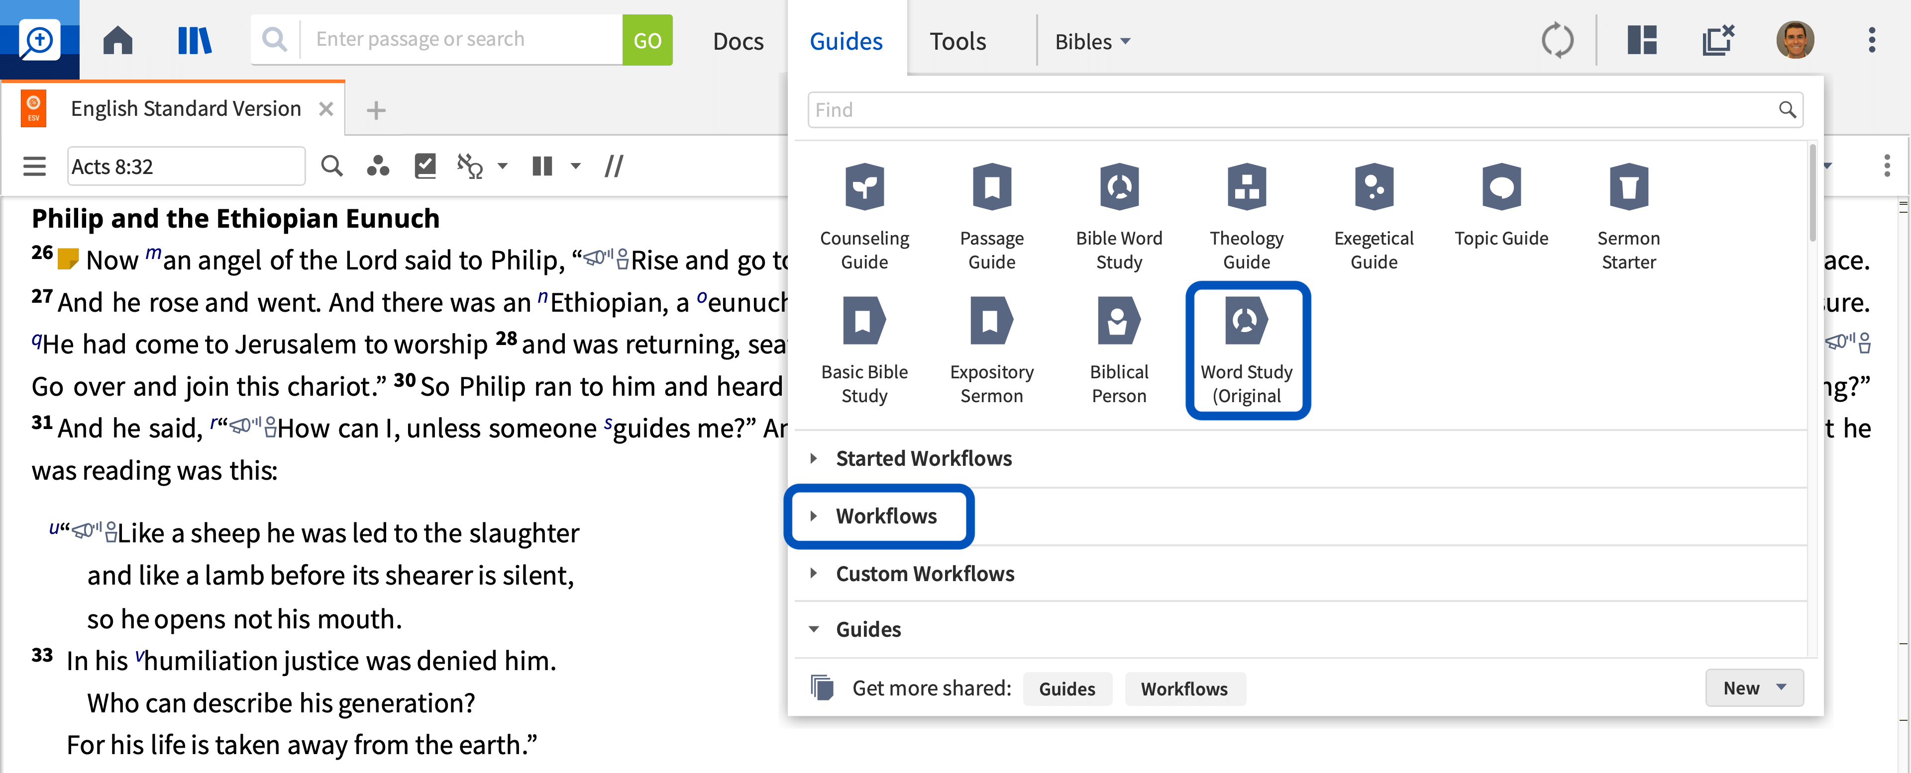Close the English Standard Version tab
Image resolution: width=1911 pixels, height=773 pixels.
point(325,109)
